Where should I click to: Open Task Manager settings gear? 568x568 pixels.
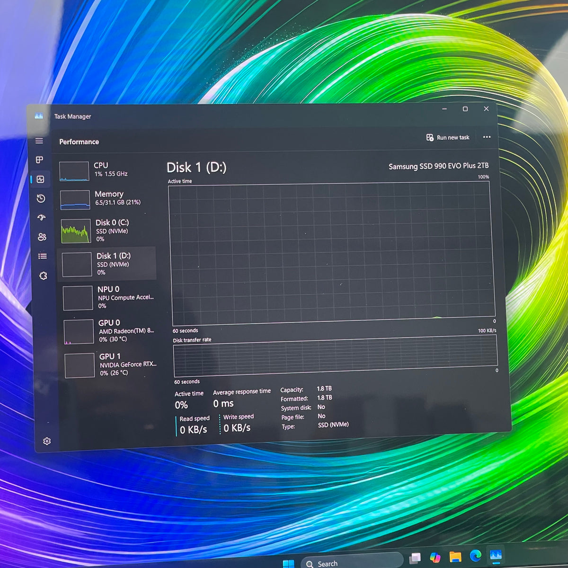click(x=47, y=441)
